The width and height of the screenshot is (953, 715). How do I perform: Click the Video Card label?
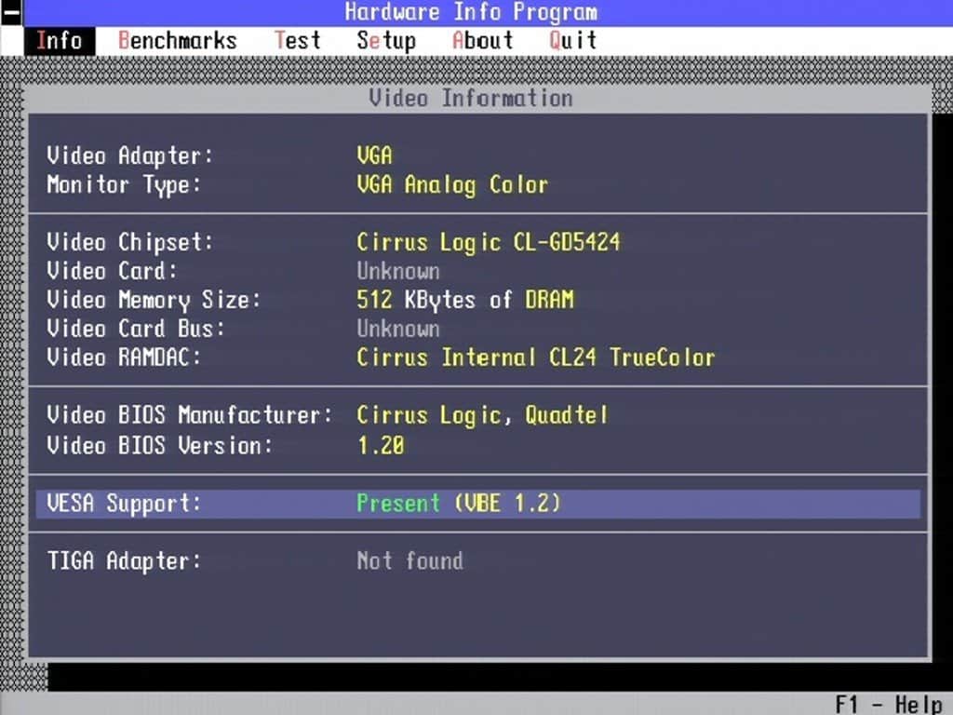[x=112, y=271]
